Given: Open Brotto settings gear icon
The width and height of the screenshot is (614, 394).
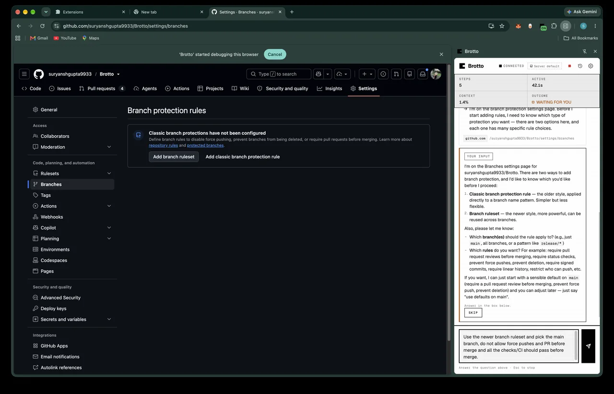Looking at the screenshot, I should click(590, 66).
